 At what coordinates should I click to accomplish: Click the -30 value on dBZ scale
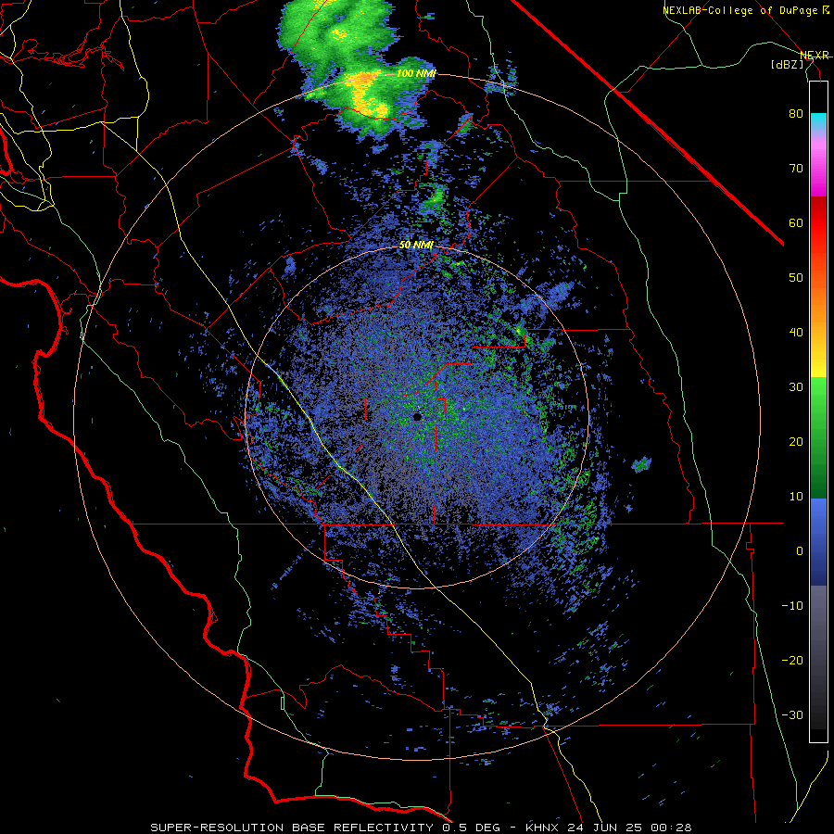tap(792, 714)
